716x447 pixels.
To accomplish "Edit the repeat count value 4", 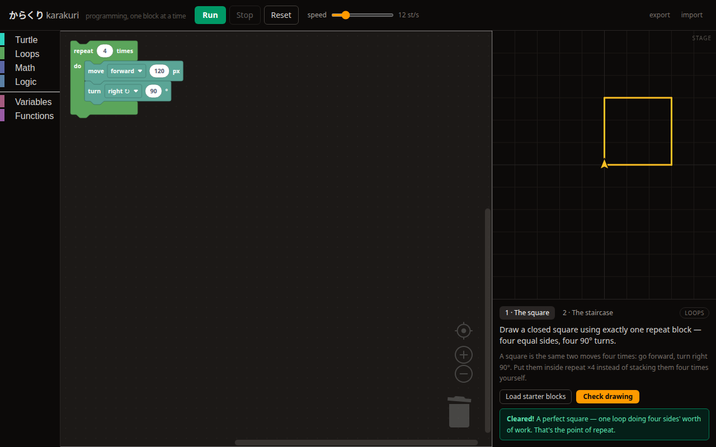I will (x=105, y=51).
